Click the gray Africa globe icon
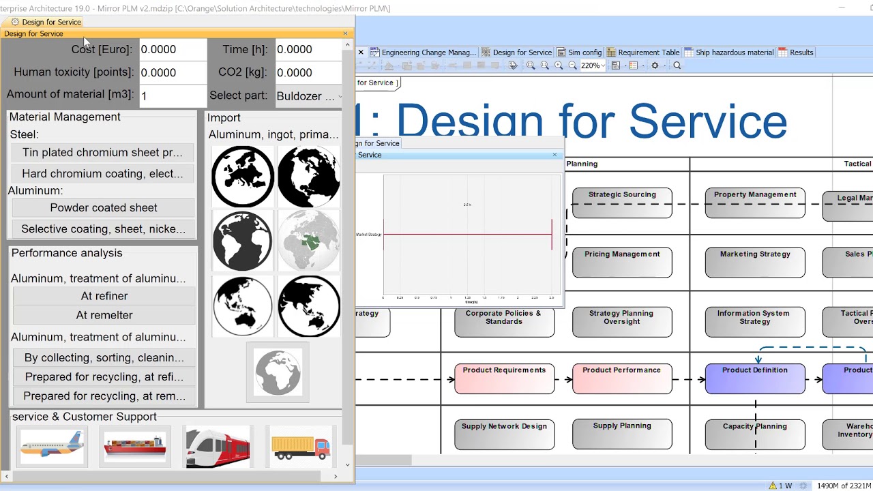 (278, 372)
